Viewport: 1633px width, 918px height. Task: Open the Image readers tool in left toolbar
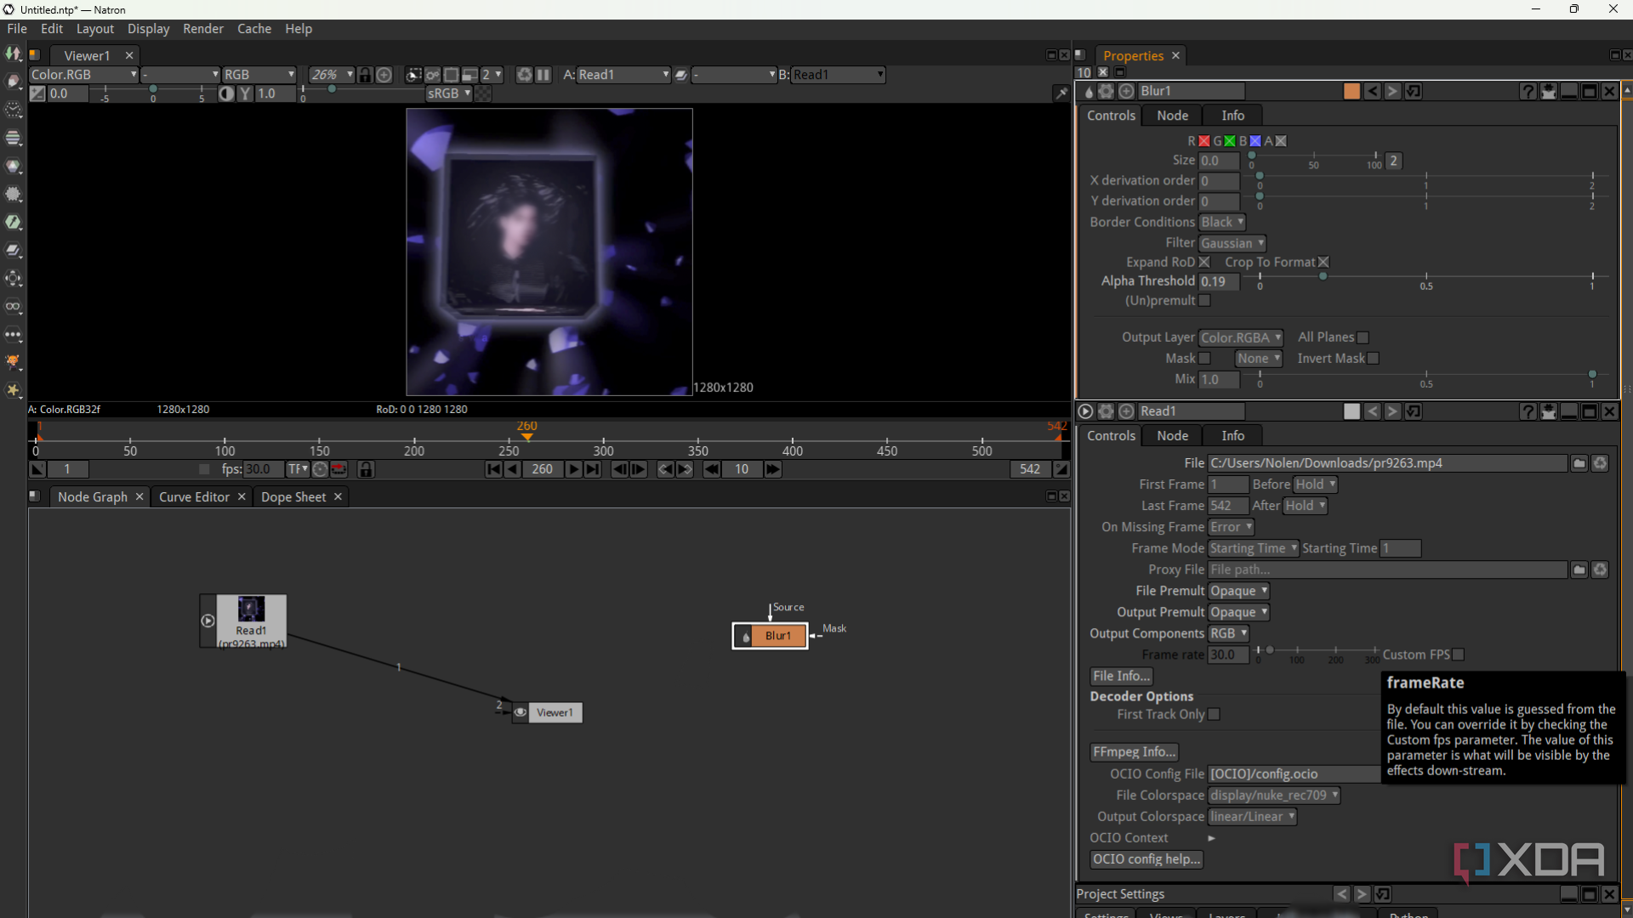coord(14,54)
